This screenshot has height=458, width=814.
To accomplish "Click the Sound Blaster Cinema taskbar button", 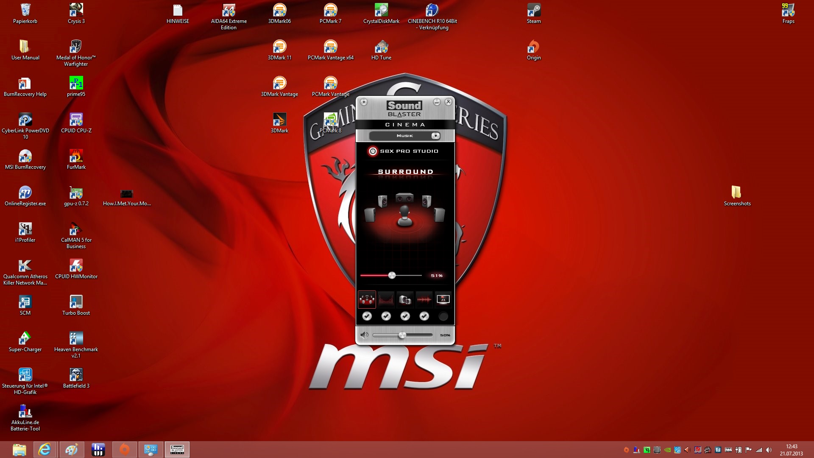I will [177, 450].
